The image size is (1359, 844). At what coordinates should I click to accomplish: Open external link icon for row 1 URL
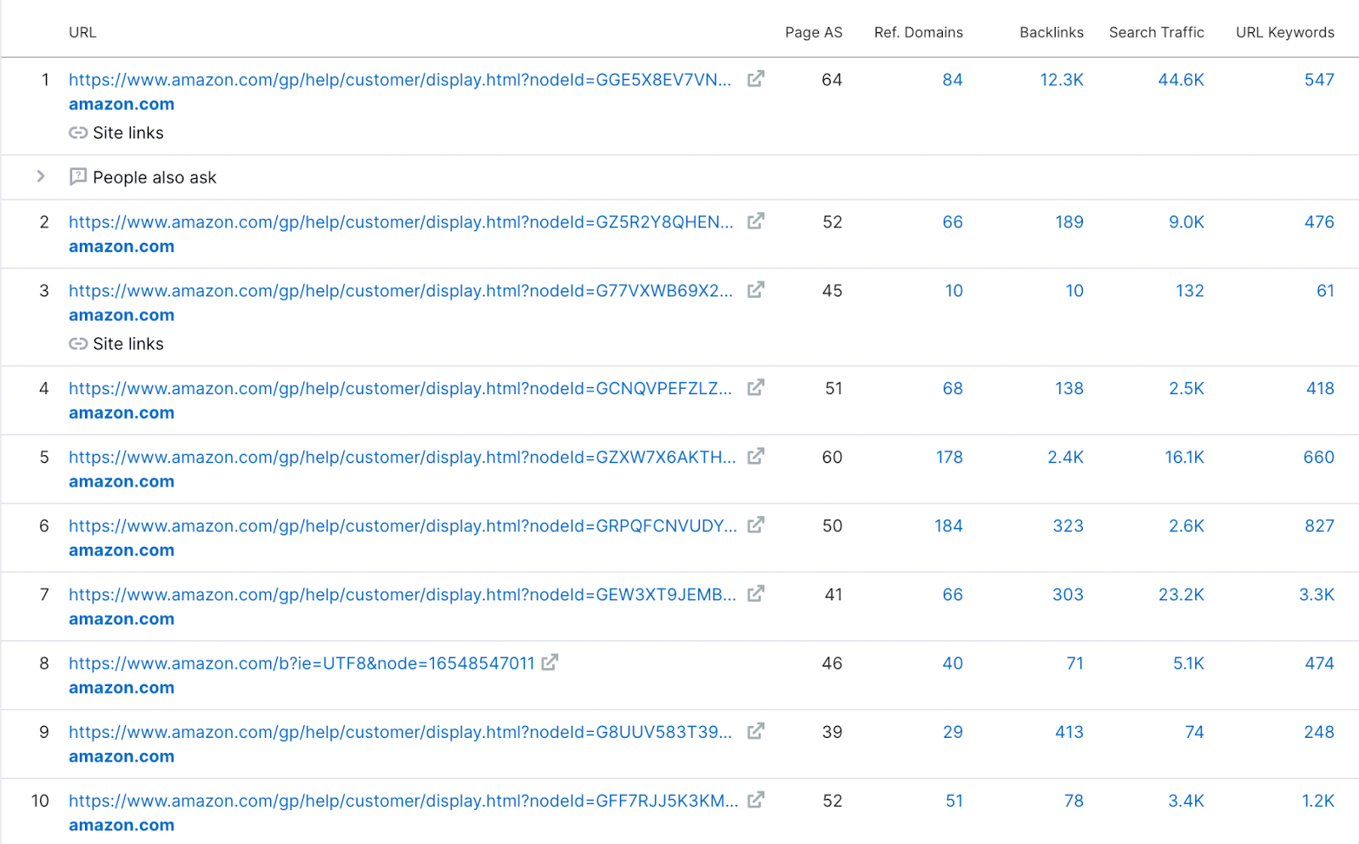click(755, 79)
